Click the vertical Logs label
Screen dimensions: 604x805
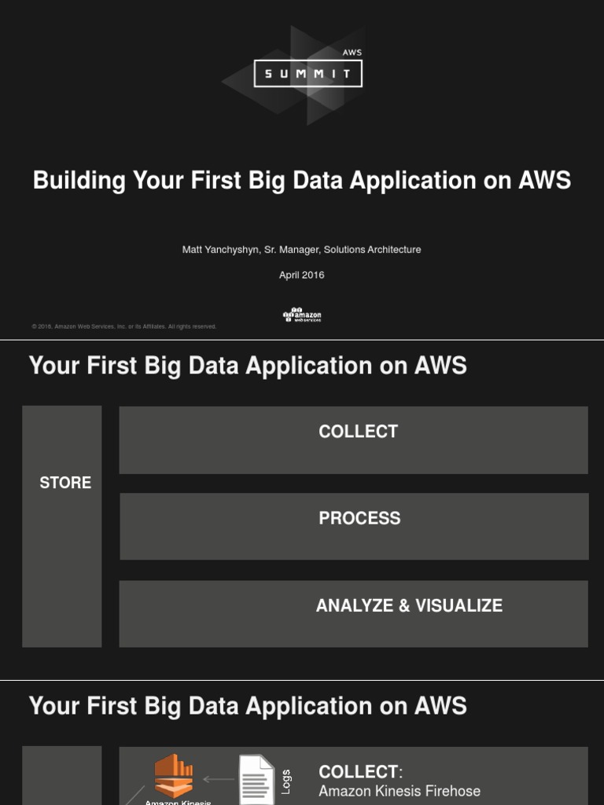285,781
